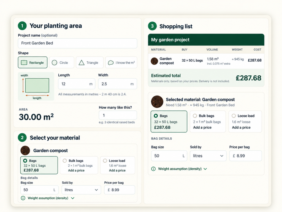
Task: Click the '30.00 m²' area value
Action: click(36, 117)
